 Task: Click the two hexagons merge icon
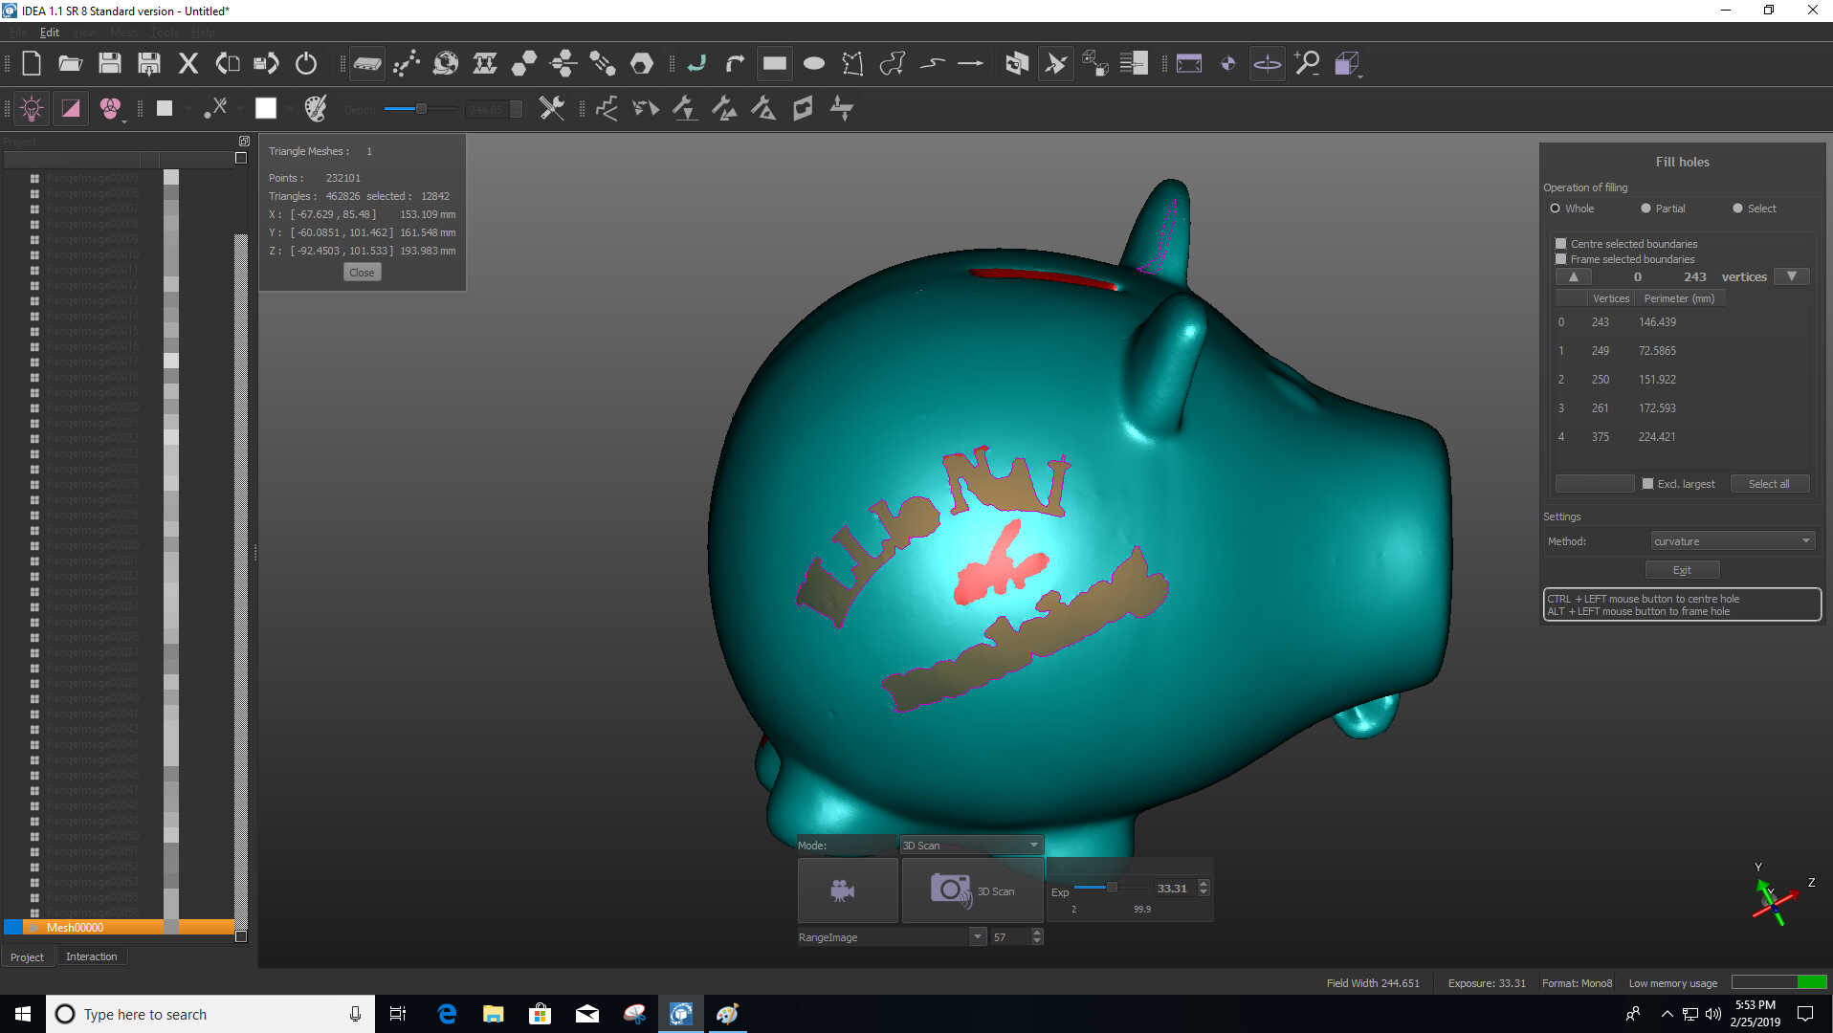point(524,64)
